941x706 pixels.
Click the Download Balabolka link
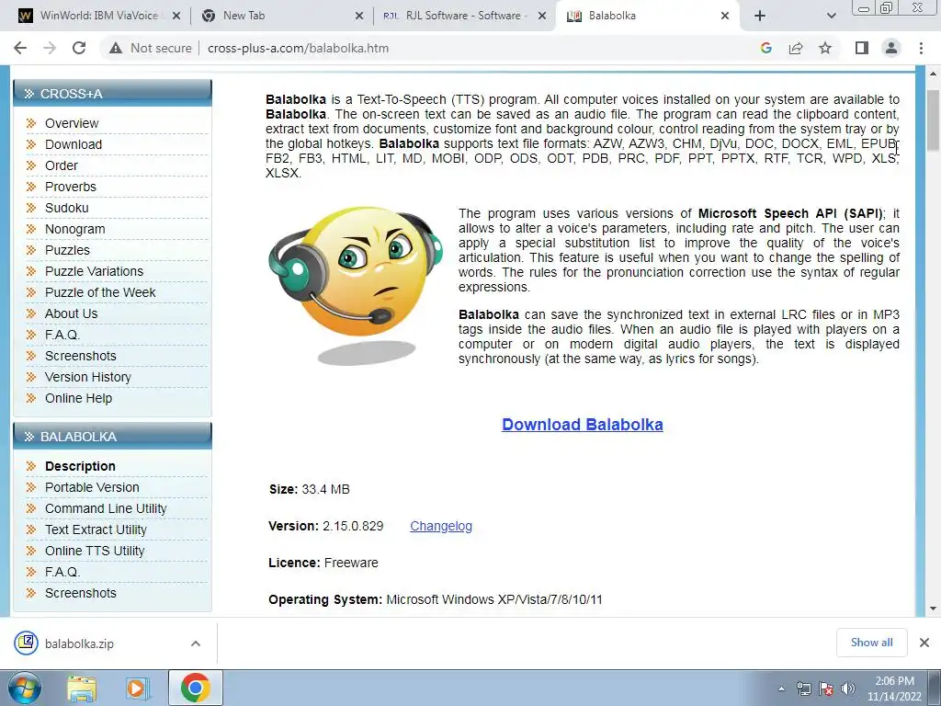click(x=582, y=425)
